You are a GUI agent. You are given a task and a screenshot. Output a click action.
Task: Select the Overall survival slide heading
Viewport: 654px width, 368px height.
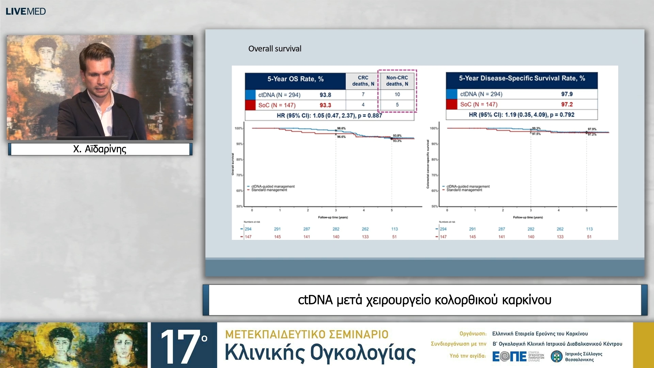275,48
